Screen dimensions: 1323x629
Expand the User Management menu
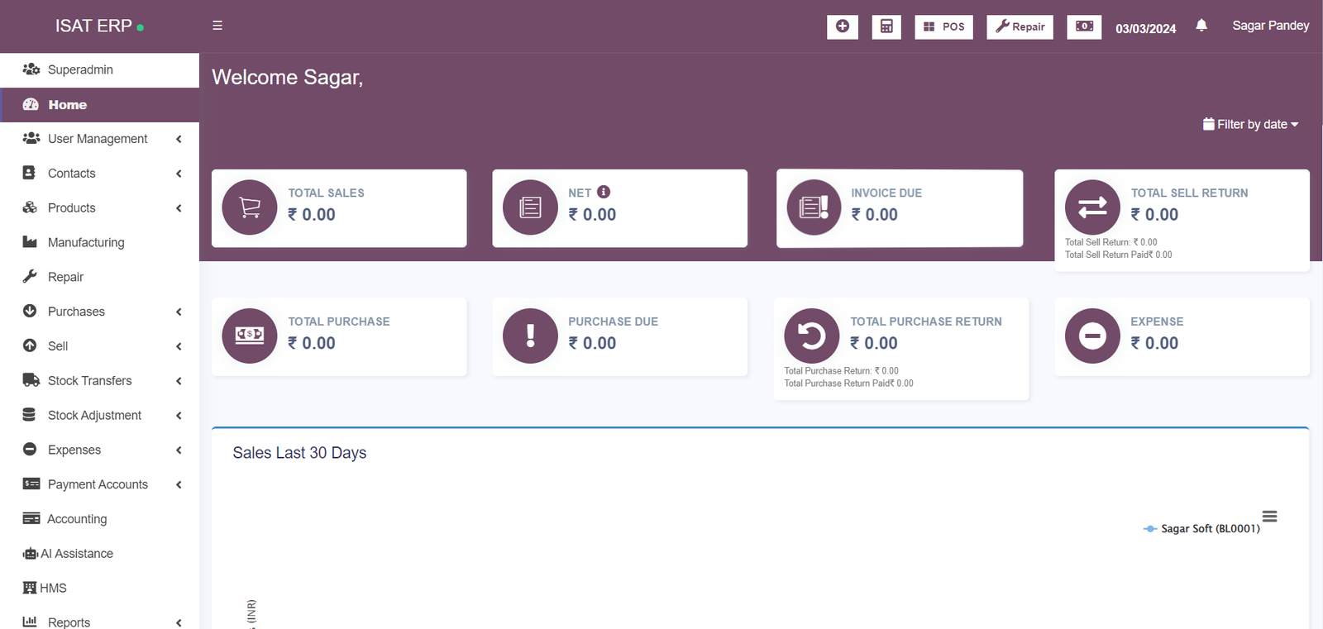tap(99, 139)
